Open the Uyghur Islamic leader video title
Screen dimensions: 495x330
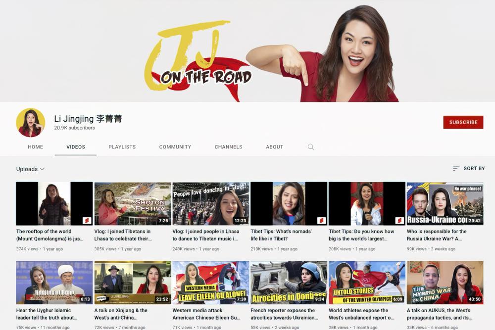[47, 314]
